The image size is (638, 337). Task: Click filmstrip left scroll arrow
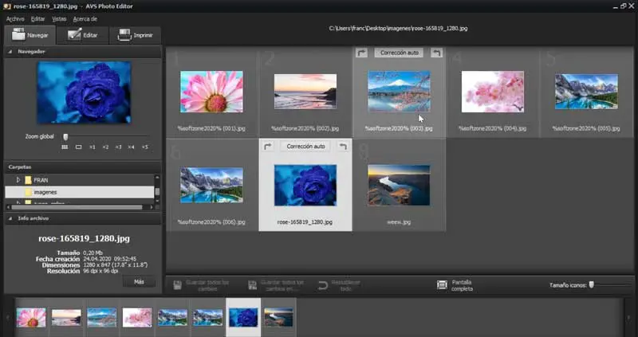(x=7, y=318)
